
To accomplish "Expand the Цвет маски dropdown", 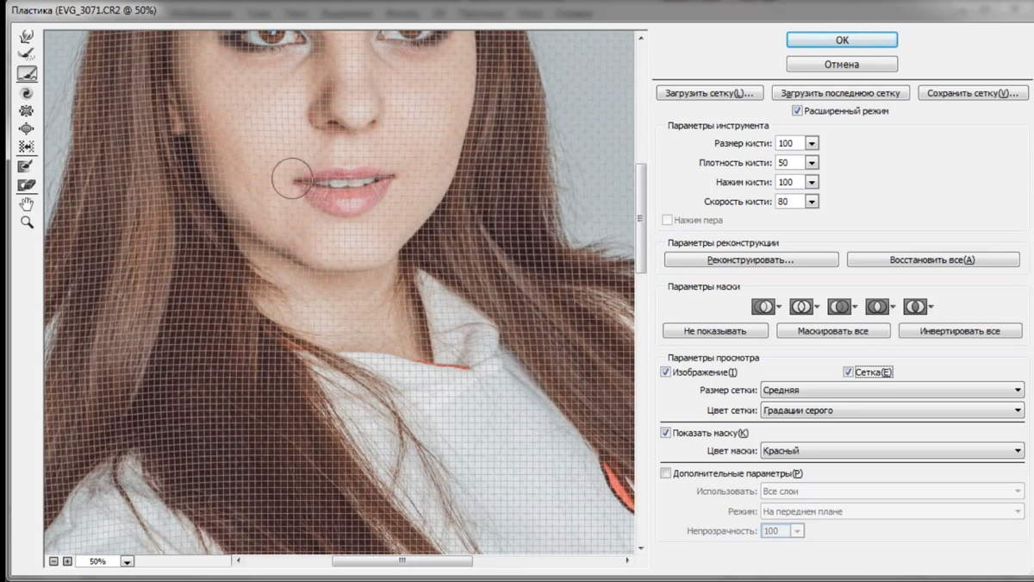I will pos(891,451).
